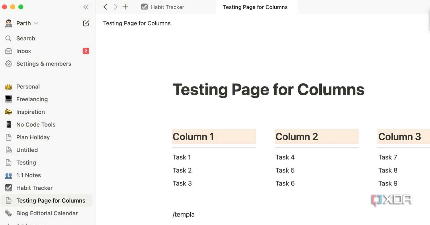Click the laptop icon beside Freelancing
Screen dimensions: 430x225
click(9, 99)
